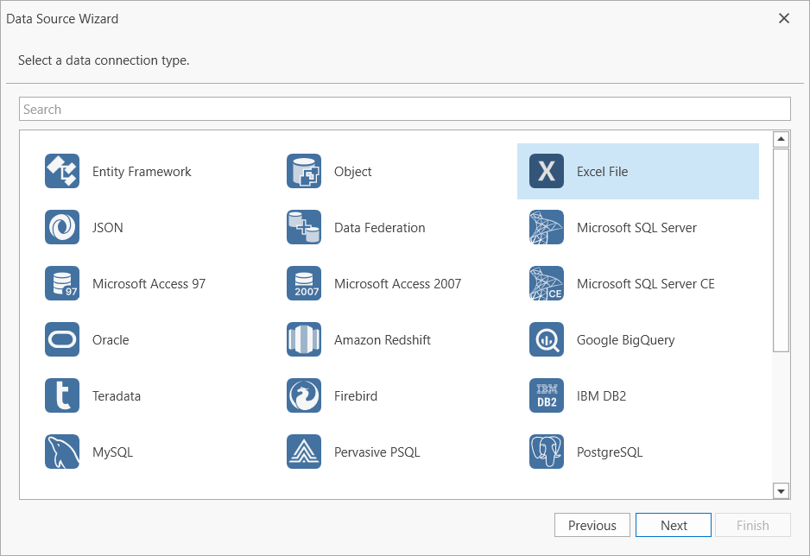Click the Previous button
810x556 pixels.
[592, 525]
